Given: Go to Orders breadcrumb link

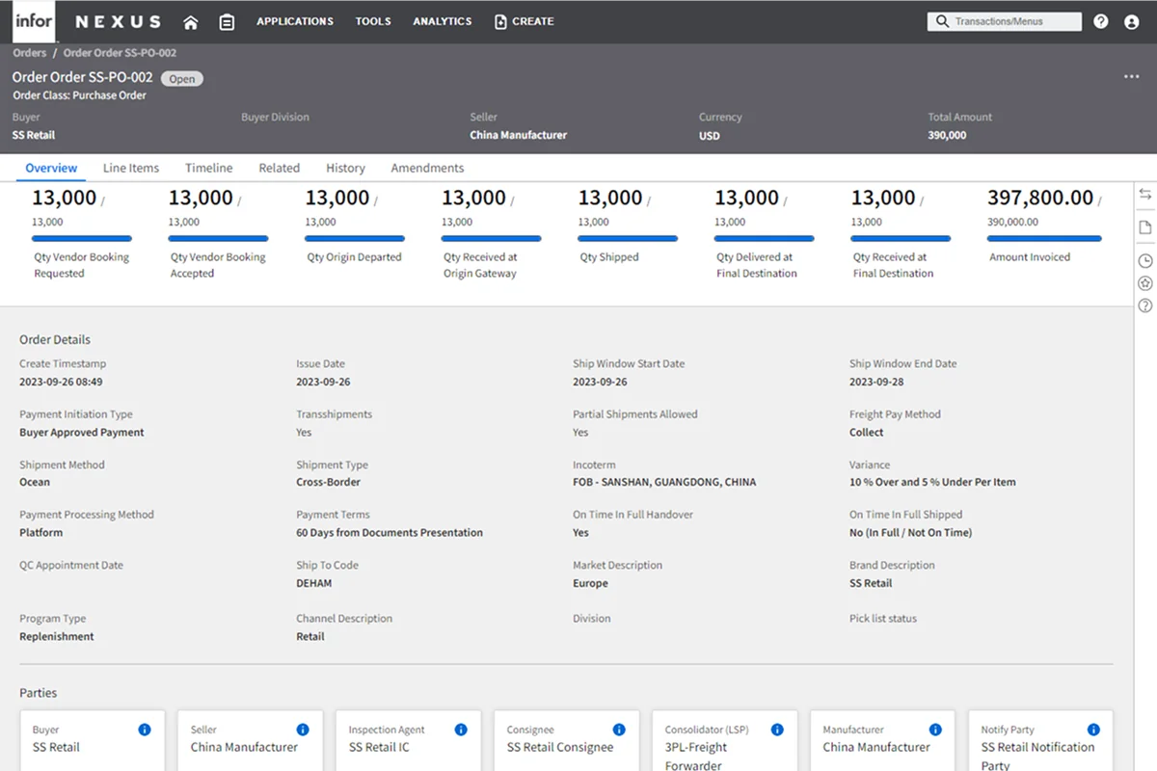Looking at the screenshot, I should (x=30, y=53).
